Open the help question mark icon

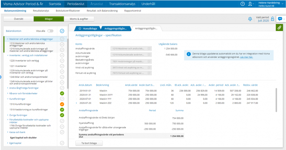[x=242, y=4]
